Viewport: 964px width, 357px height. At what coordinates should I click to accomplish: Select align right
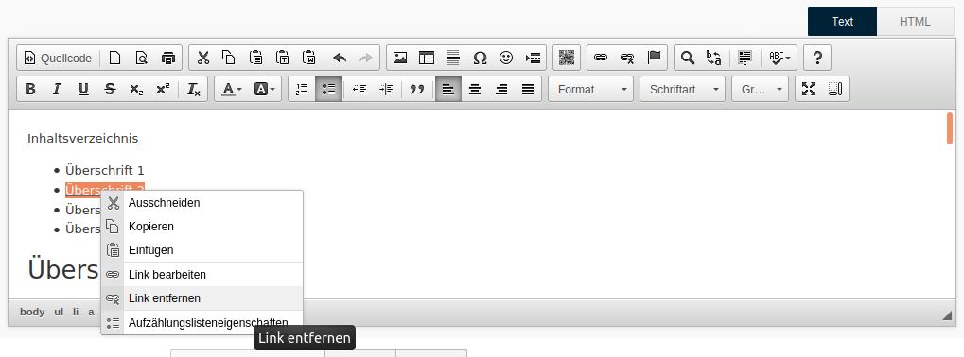point(501,89)
